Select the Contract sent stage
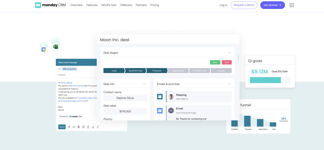The width and height of the screenshot is (324, 150). pyautogui.click(x=199, y=71)
